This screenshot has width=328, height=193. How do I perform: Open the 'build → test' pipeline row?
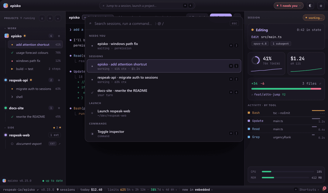(35, 69)
